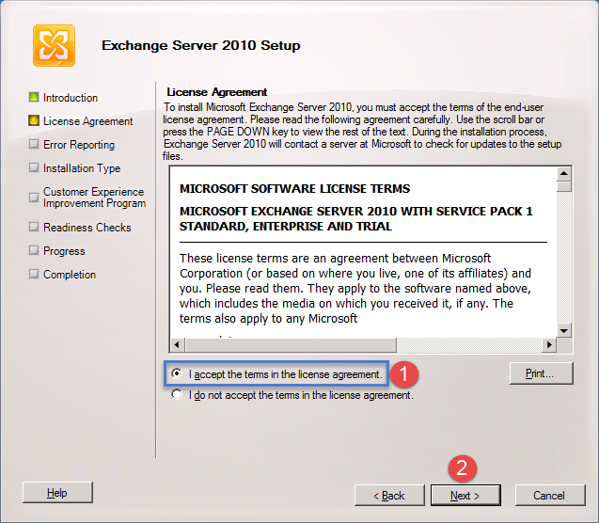Click the Help button
The width and height of the screenshot is (599, 523).
coord(57,493)
